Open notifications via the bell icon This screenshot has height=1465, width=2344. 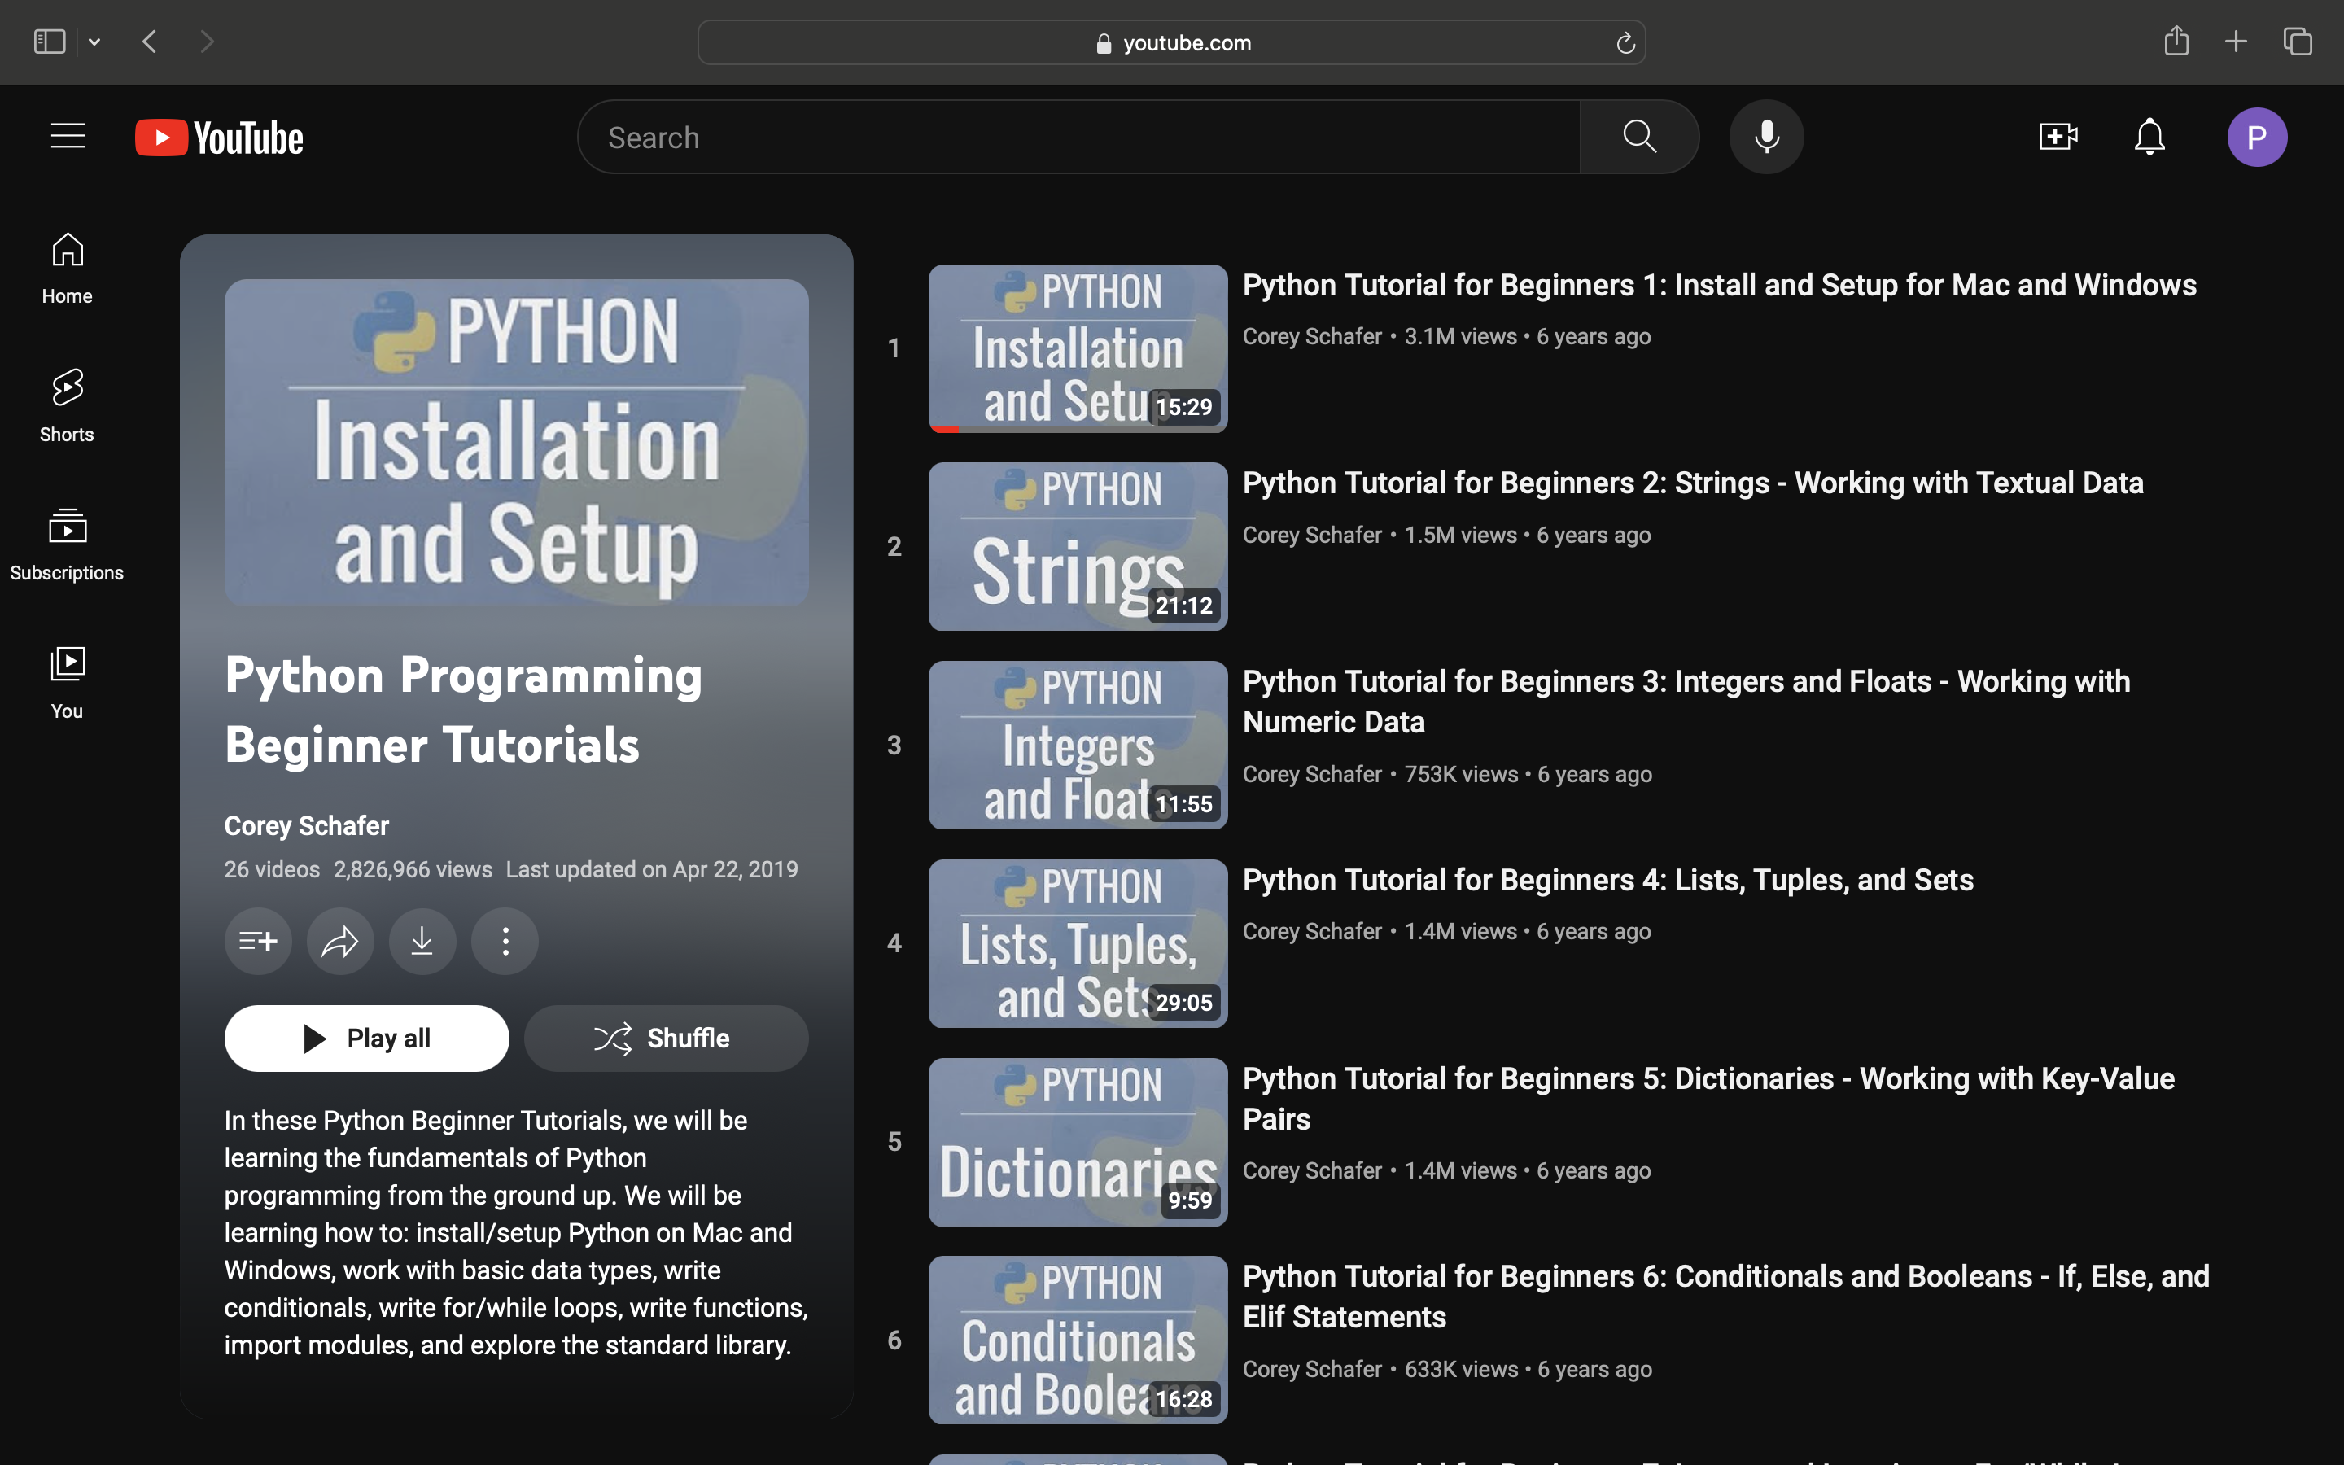click(2149, 136)
